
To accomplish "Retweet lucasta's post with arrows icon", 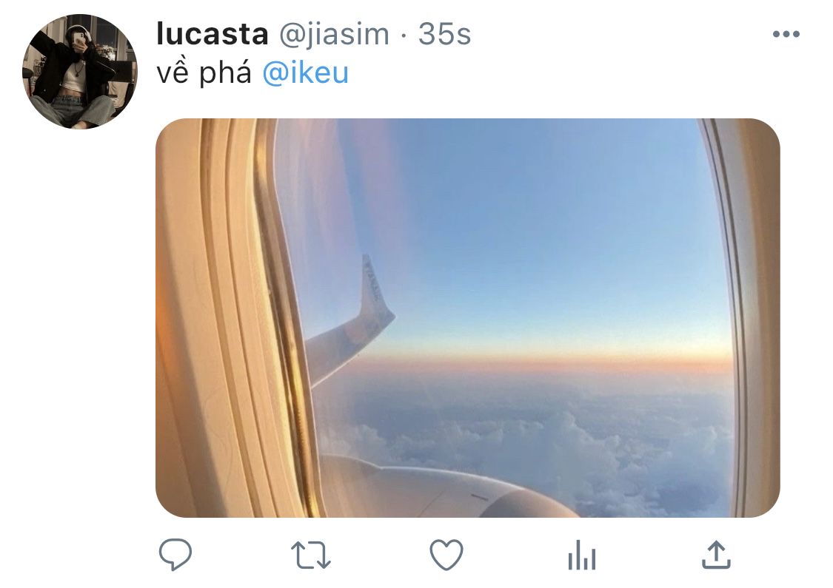I will coord(311,555).
